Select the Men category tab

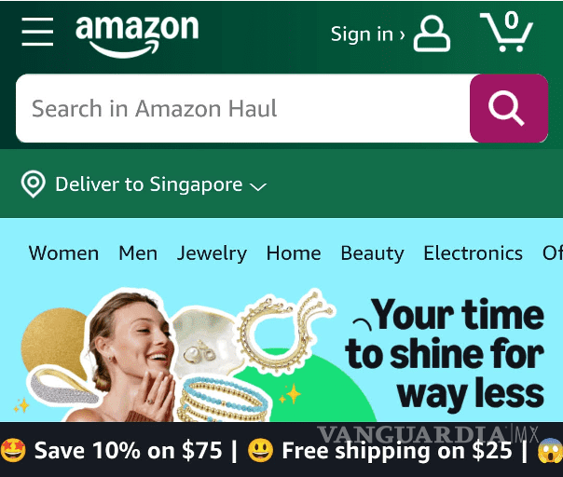pyautogui.click(x=138, y=253)
